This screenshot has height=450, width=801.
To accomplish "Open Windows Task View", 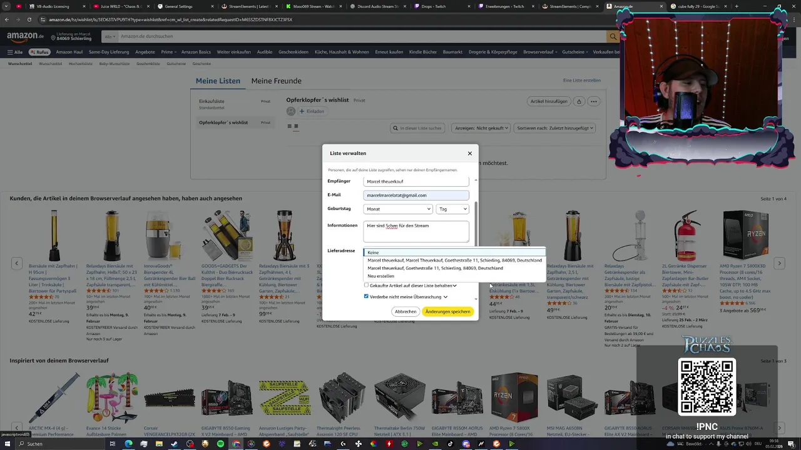I will [113, 444].
